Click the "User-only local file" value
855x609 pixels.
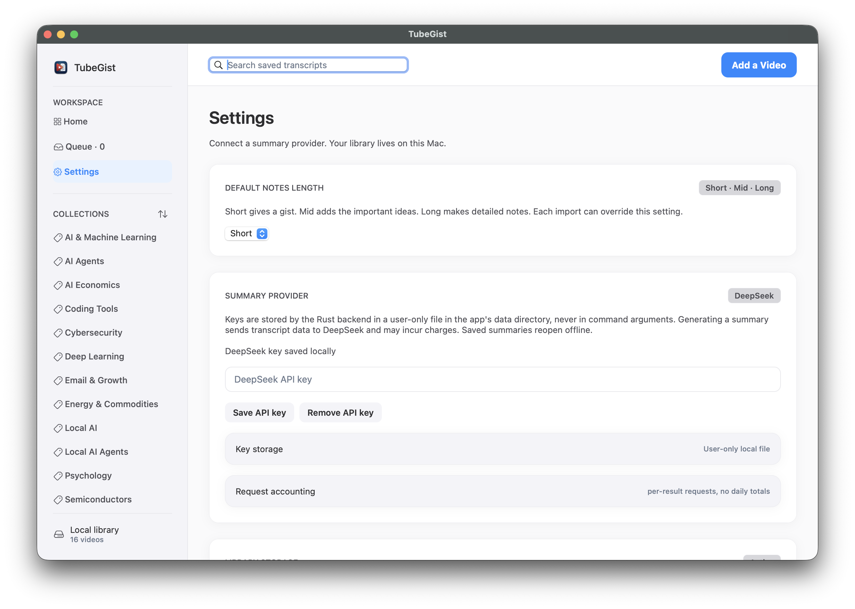(736, 449)
